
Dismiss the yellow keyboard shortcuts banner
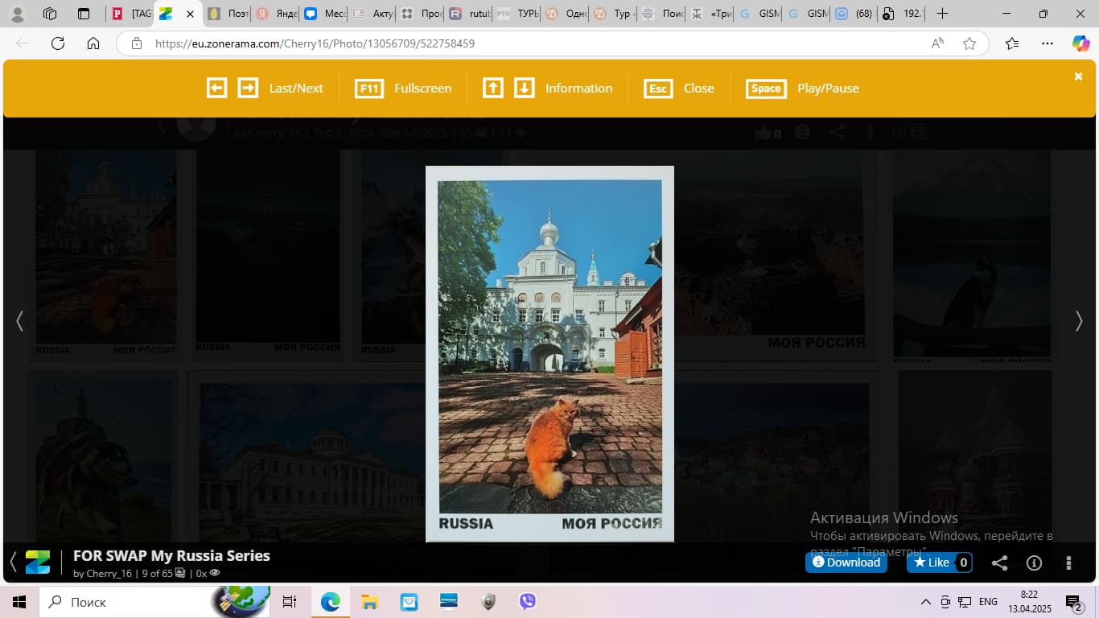click(x=1078, y=76)
